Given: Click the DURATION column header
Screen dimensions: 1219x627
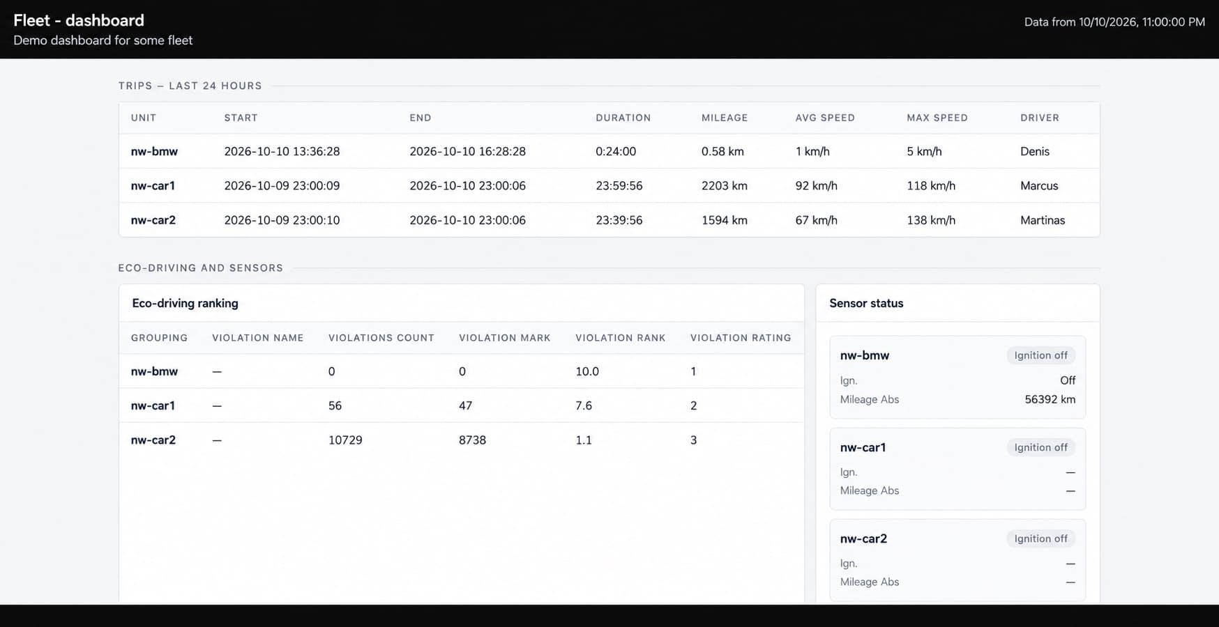Looking at the screenshot, I should 623,118.
